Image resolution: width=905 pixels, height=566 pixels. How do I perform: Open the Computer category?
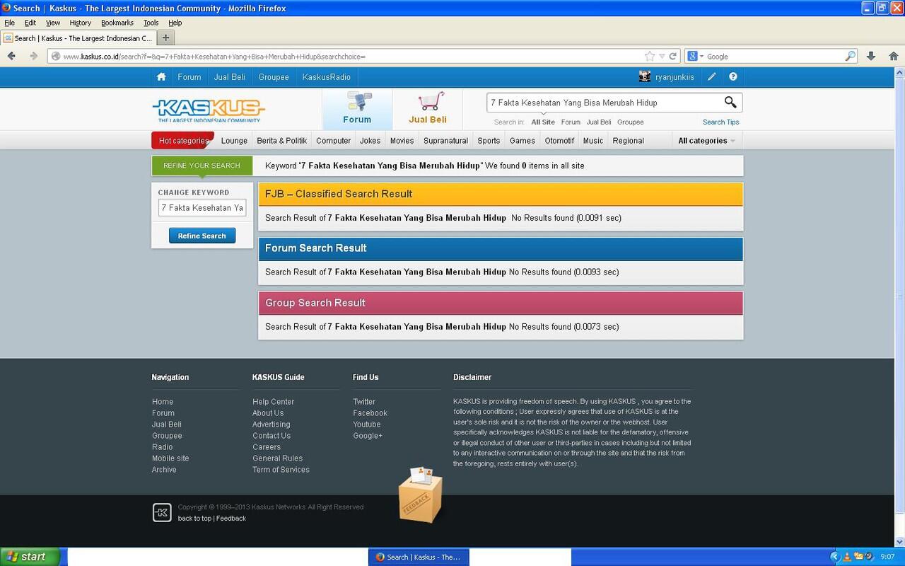click(x=334, y=141)
